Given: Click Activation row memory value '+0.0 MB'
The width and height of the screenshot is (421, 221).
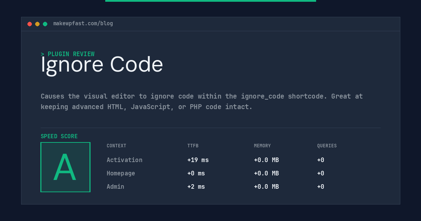Looking at the screenshot, I should 266,160.
